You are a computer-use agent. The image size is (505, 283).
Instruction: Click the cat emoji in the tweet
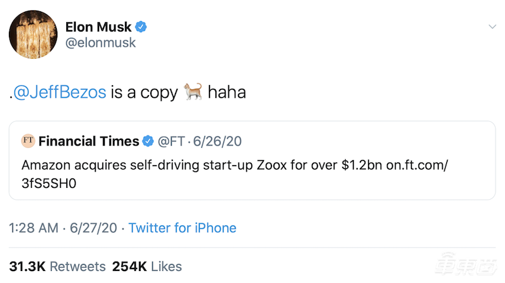pyautogui.click(x=193, y=93)
